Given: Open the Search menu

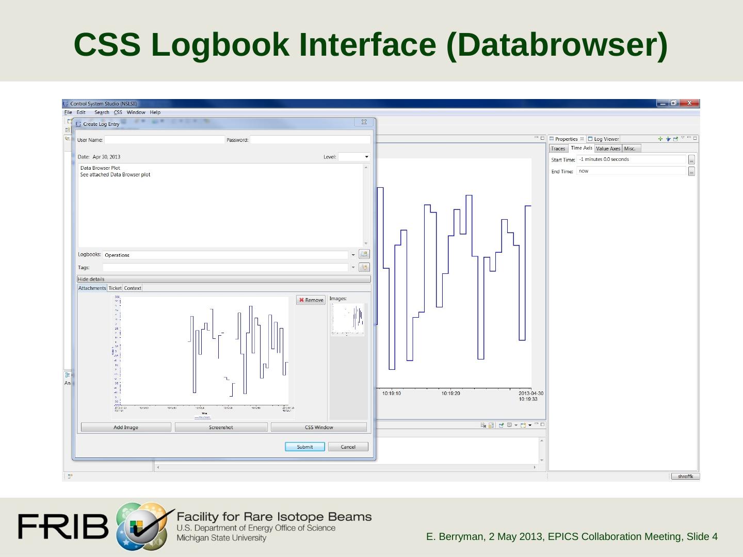Looking at the screenshot, I should (x=102, y=112).
